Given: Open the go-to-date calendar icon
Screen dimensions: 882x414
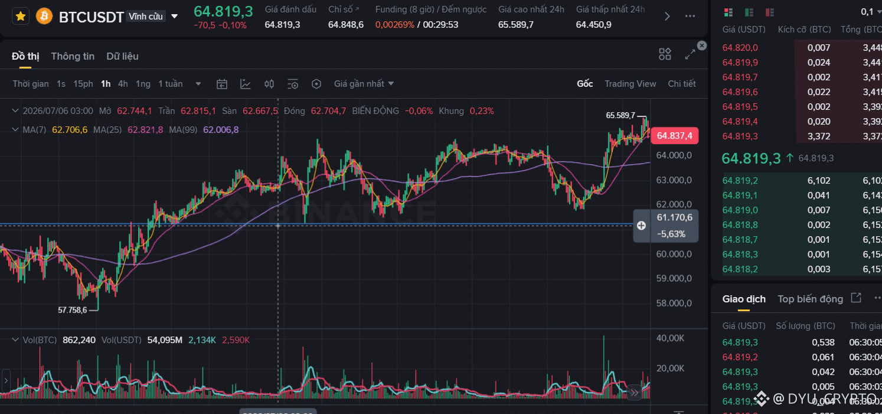Looking at the screenshot, I should pyautogui.click(x=222, y=84).
